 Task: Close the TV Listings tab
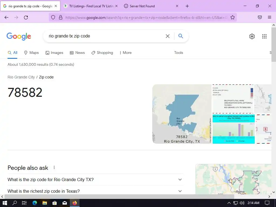(116, 6)
